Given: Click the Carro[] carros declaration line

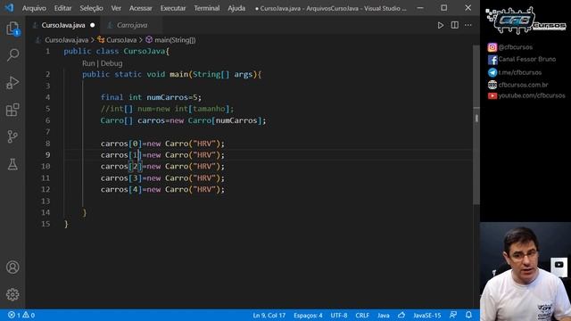Looking at the screenshot, I should pyautogui.click(x=183, y=120).
